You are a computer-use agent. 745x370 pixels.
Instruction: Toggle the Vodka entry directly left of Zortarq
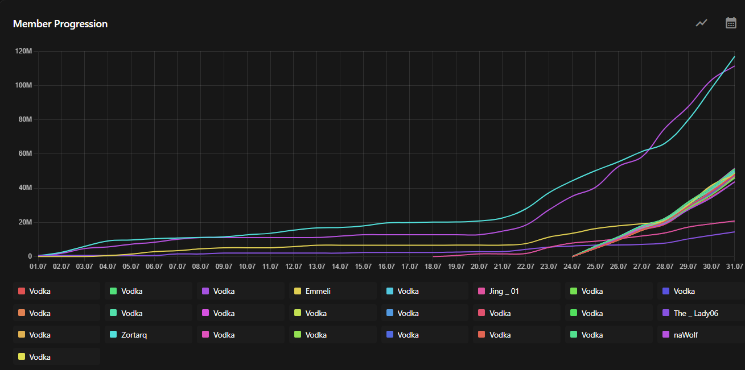click(x=56, y=335)
